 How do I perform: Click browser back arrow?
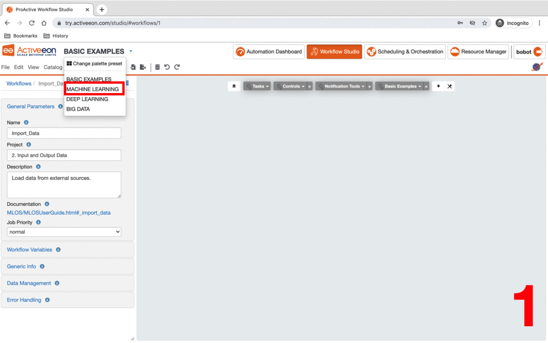7,23
